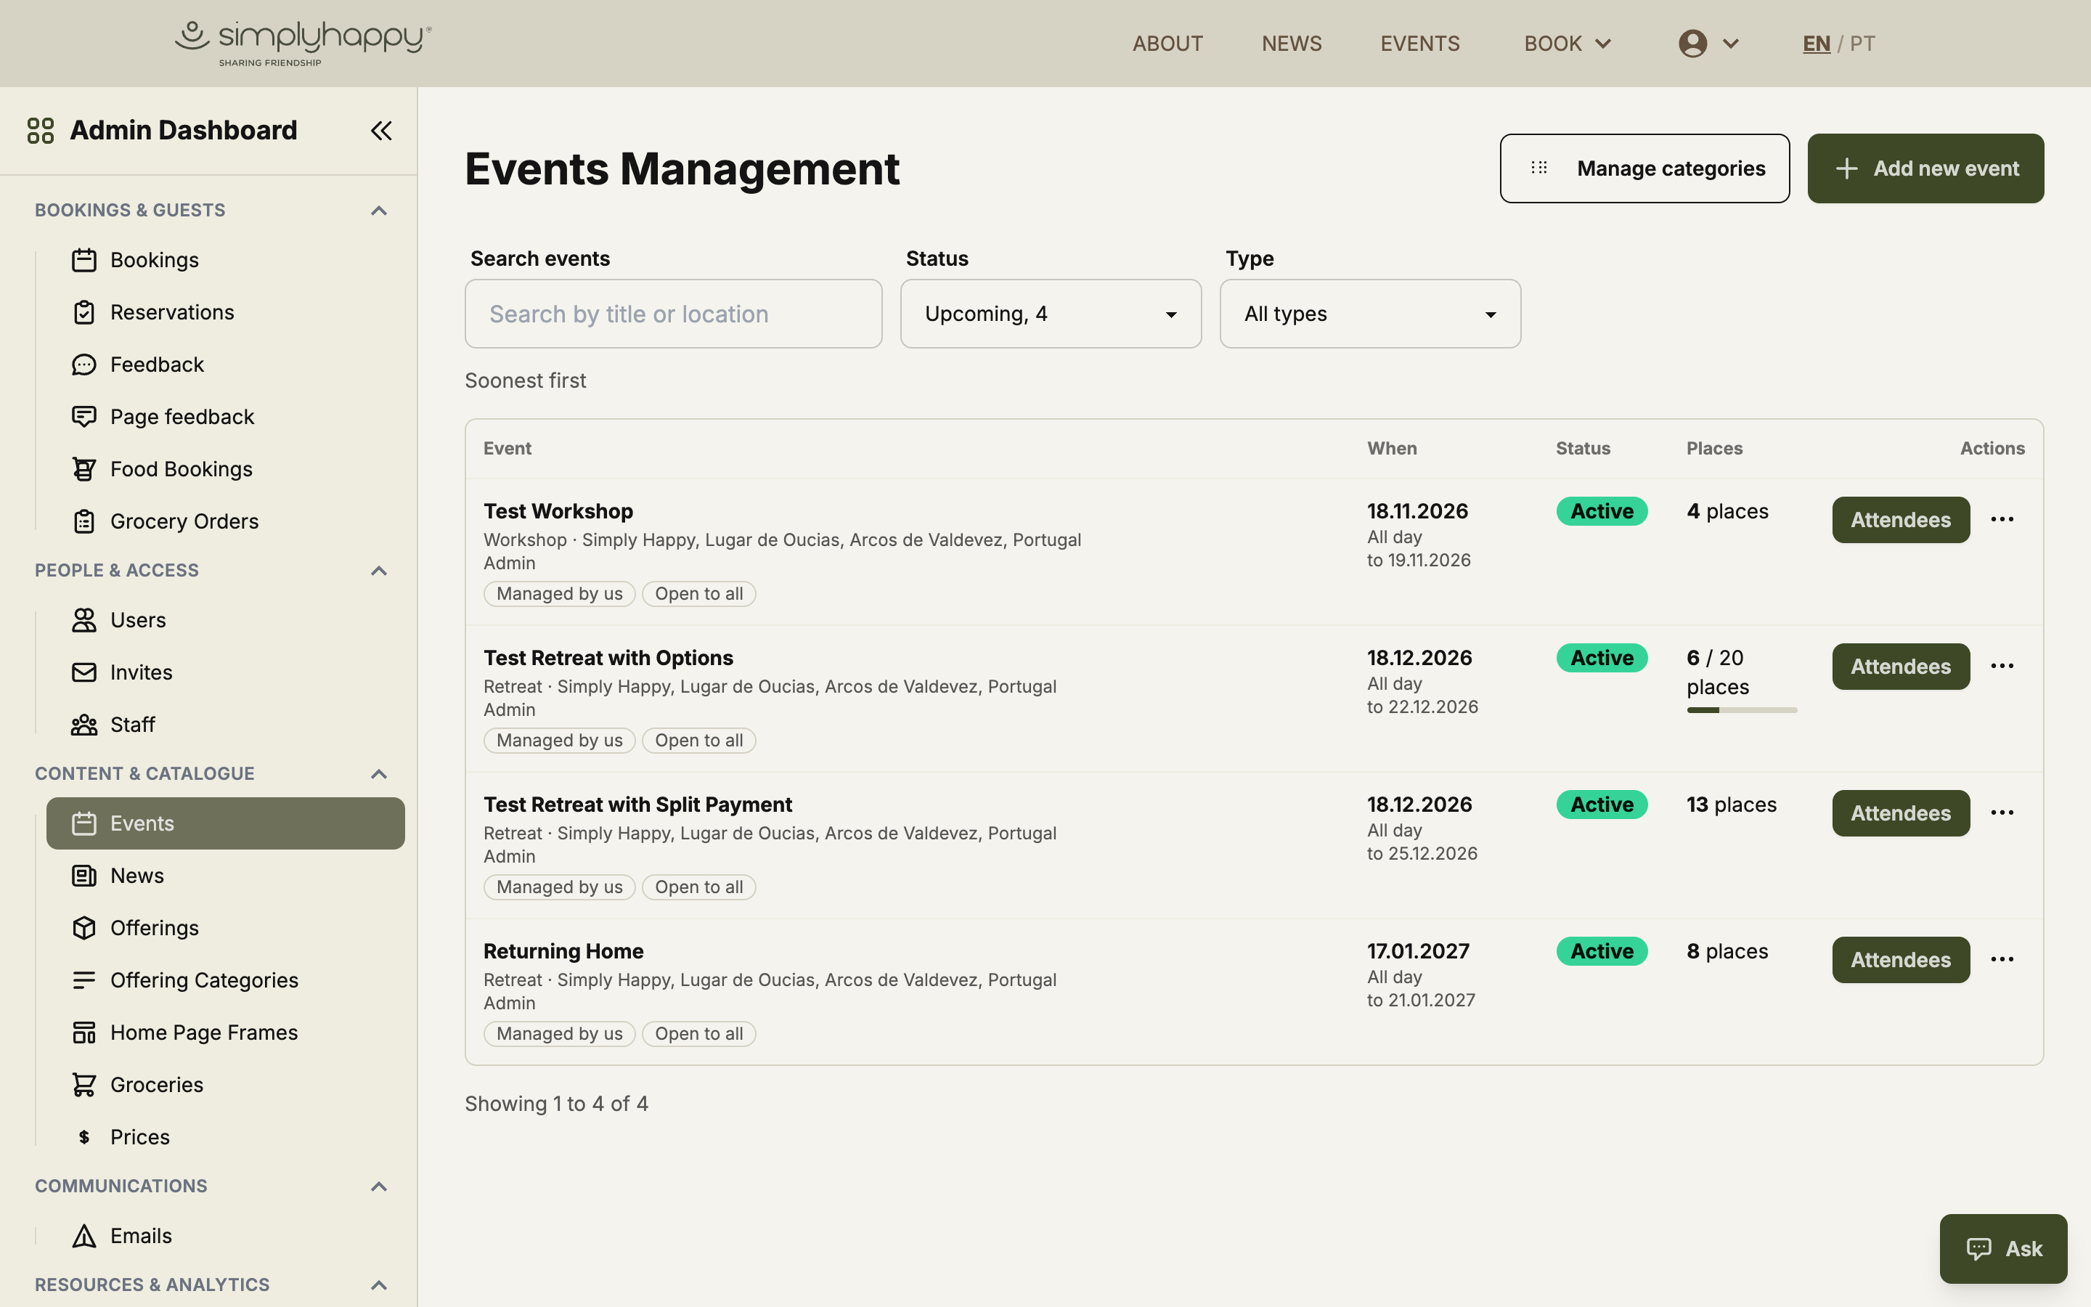
Task: Click the Search events input field
Action: tap(673, 314)
